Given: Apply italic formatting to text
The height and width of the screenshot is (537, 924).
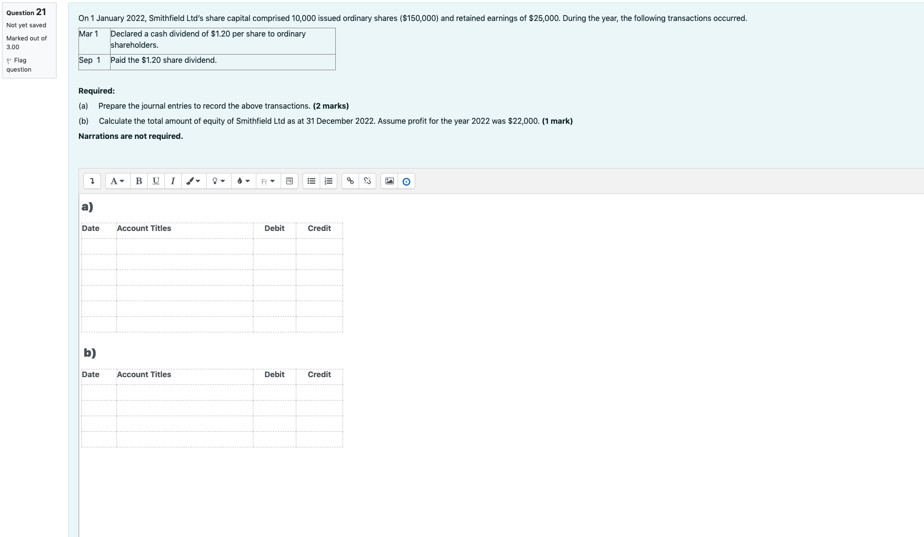Looking at the screenshot, I should (172, 181).
